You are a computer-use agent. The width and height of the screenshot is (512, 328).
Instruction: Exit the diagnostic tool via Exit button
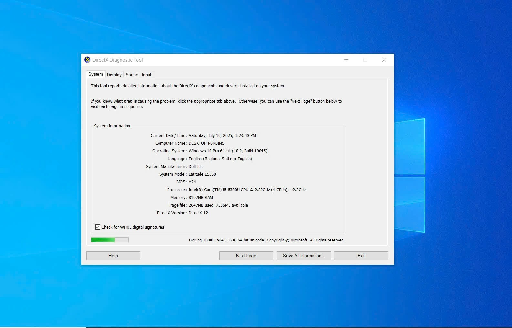click(361, 256)
